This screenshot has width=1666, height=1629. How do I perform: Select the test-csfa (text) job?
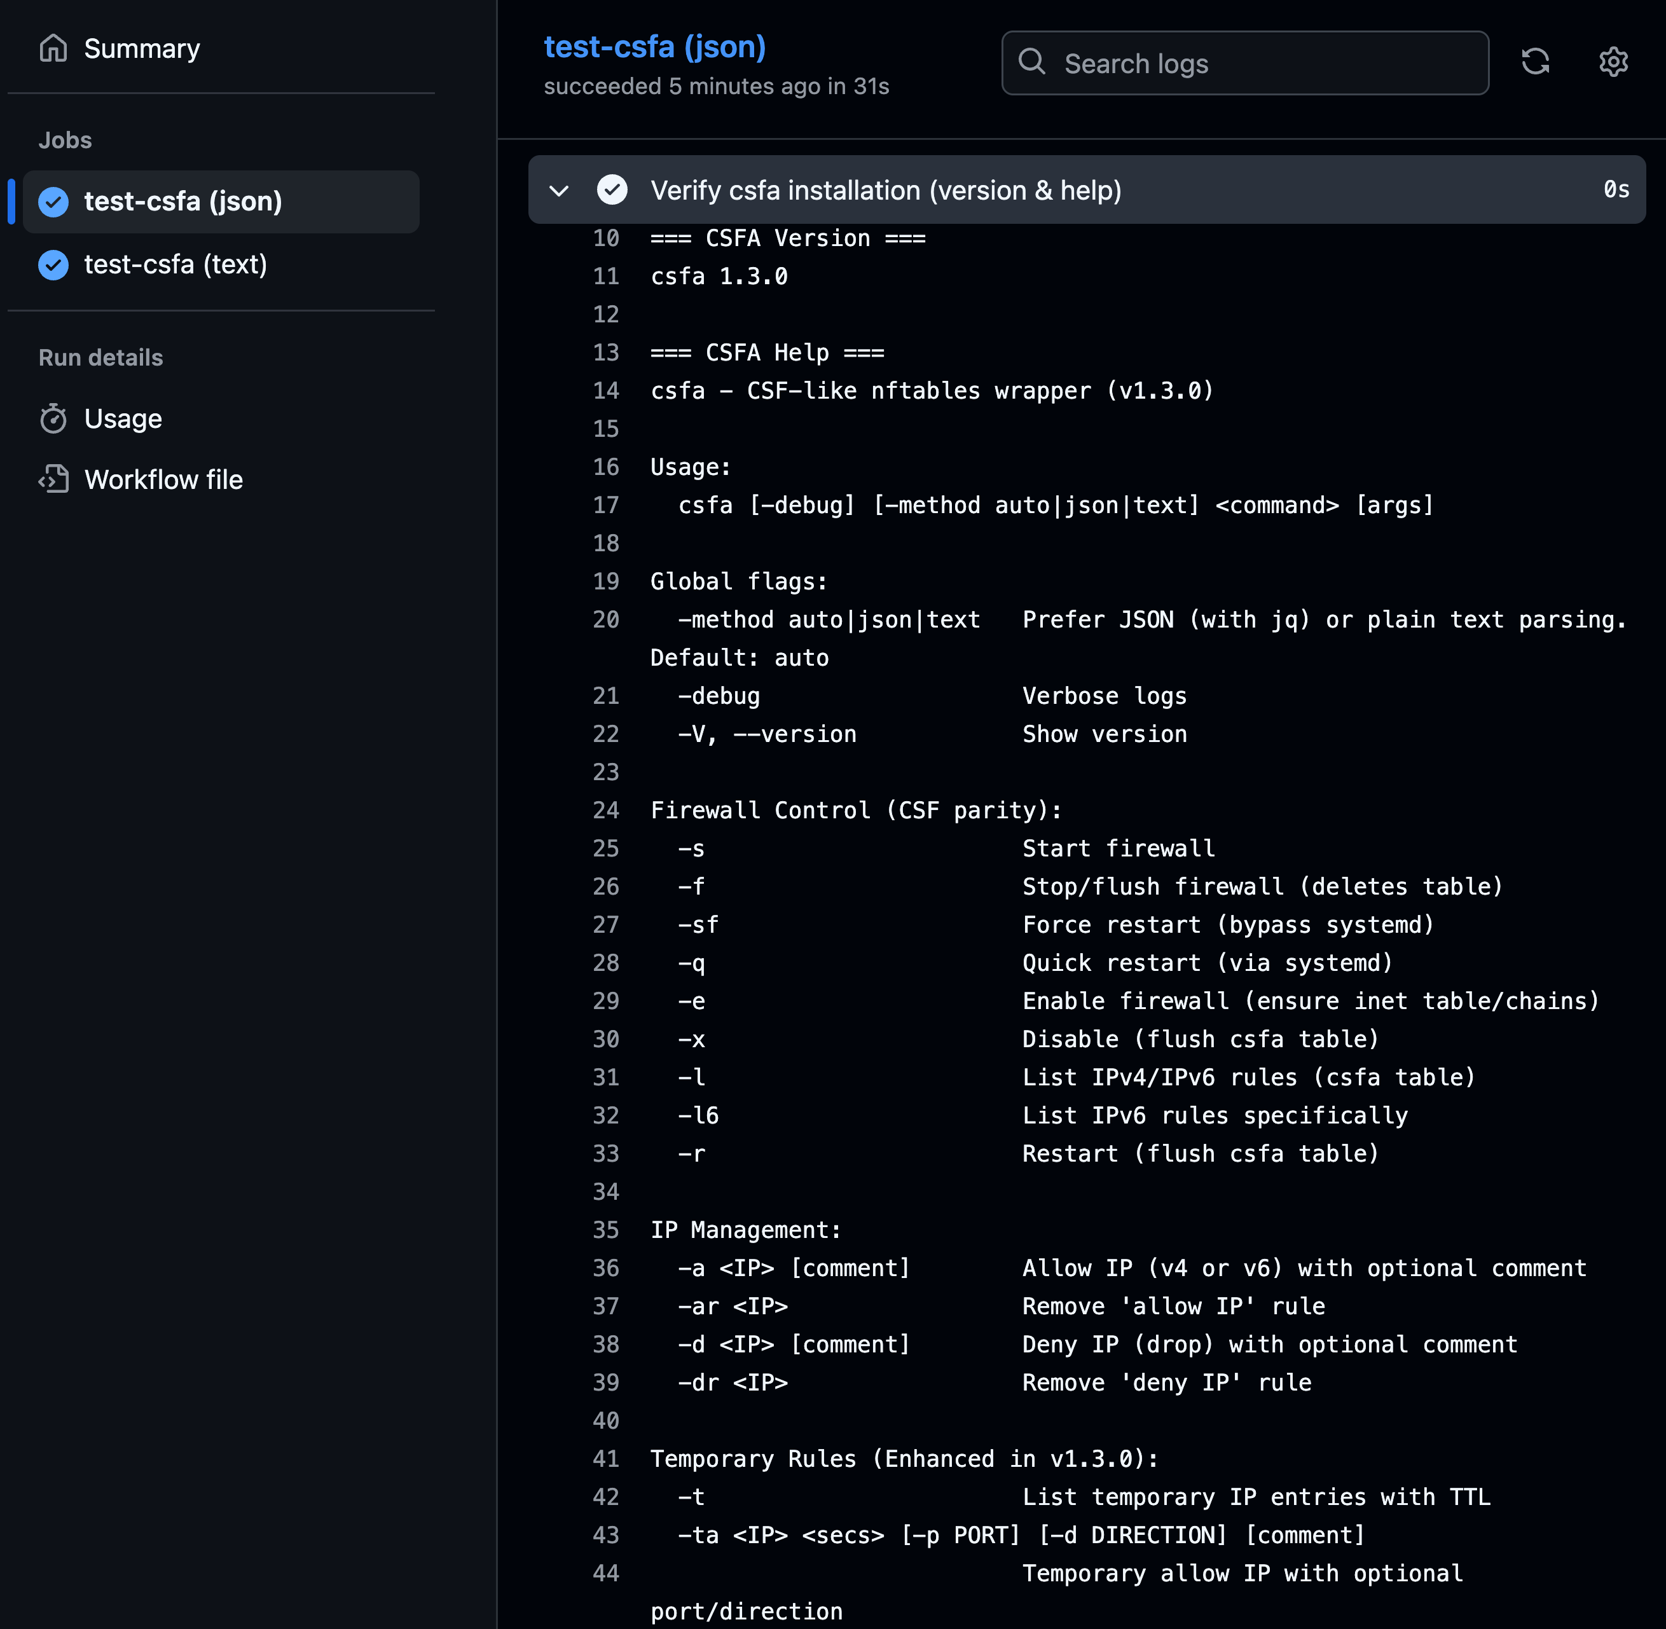221,265
